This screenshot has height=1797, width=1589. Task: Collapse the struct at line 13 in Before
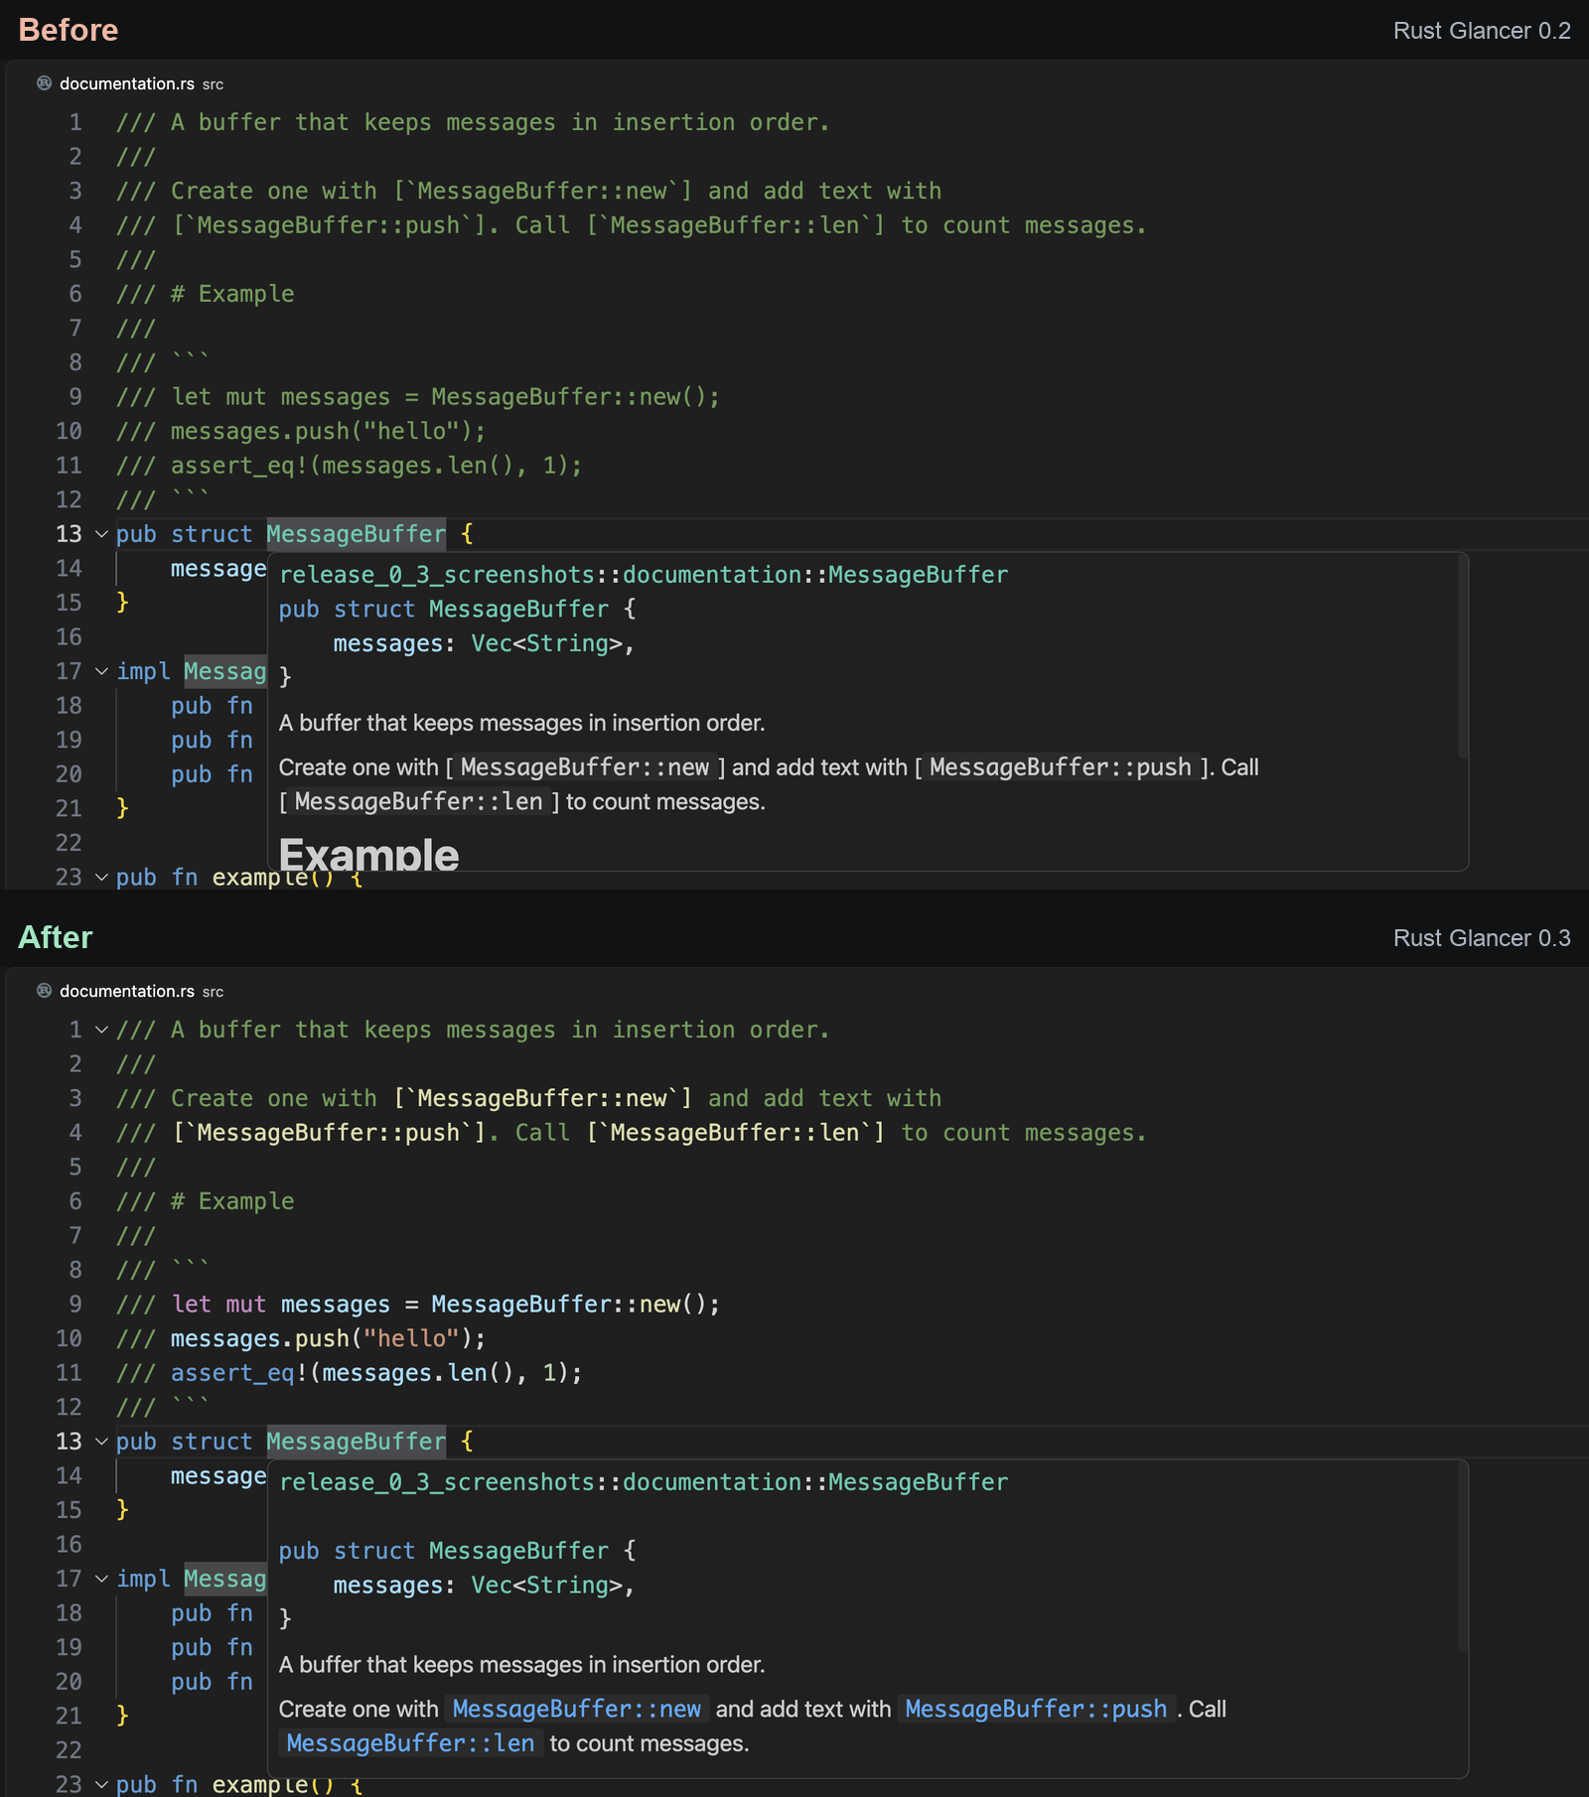tap(101, 534)
